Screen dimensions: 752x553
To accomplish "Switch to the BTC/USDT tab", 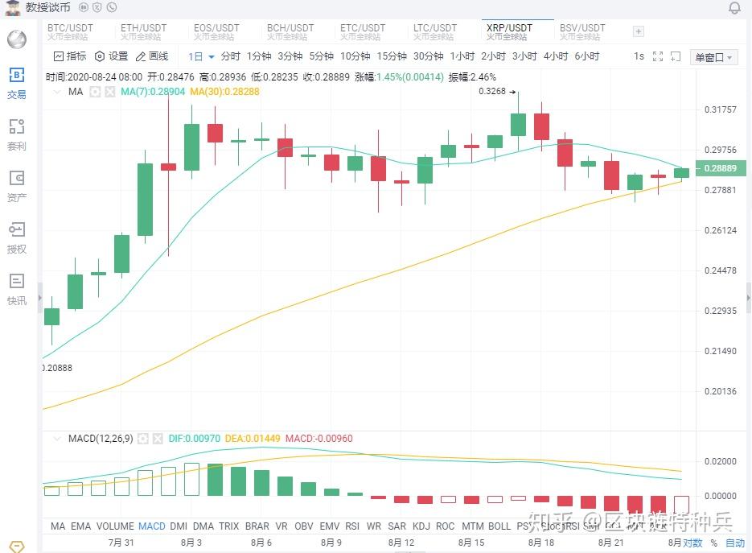I will pyautogui.click(x=70, y=31).
